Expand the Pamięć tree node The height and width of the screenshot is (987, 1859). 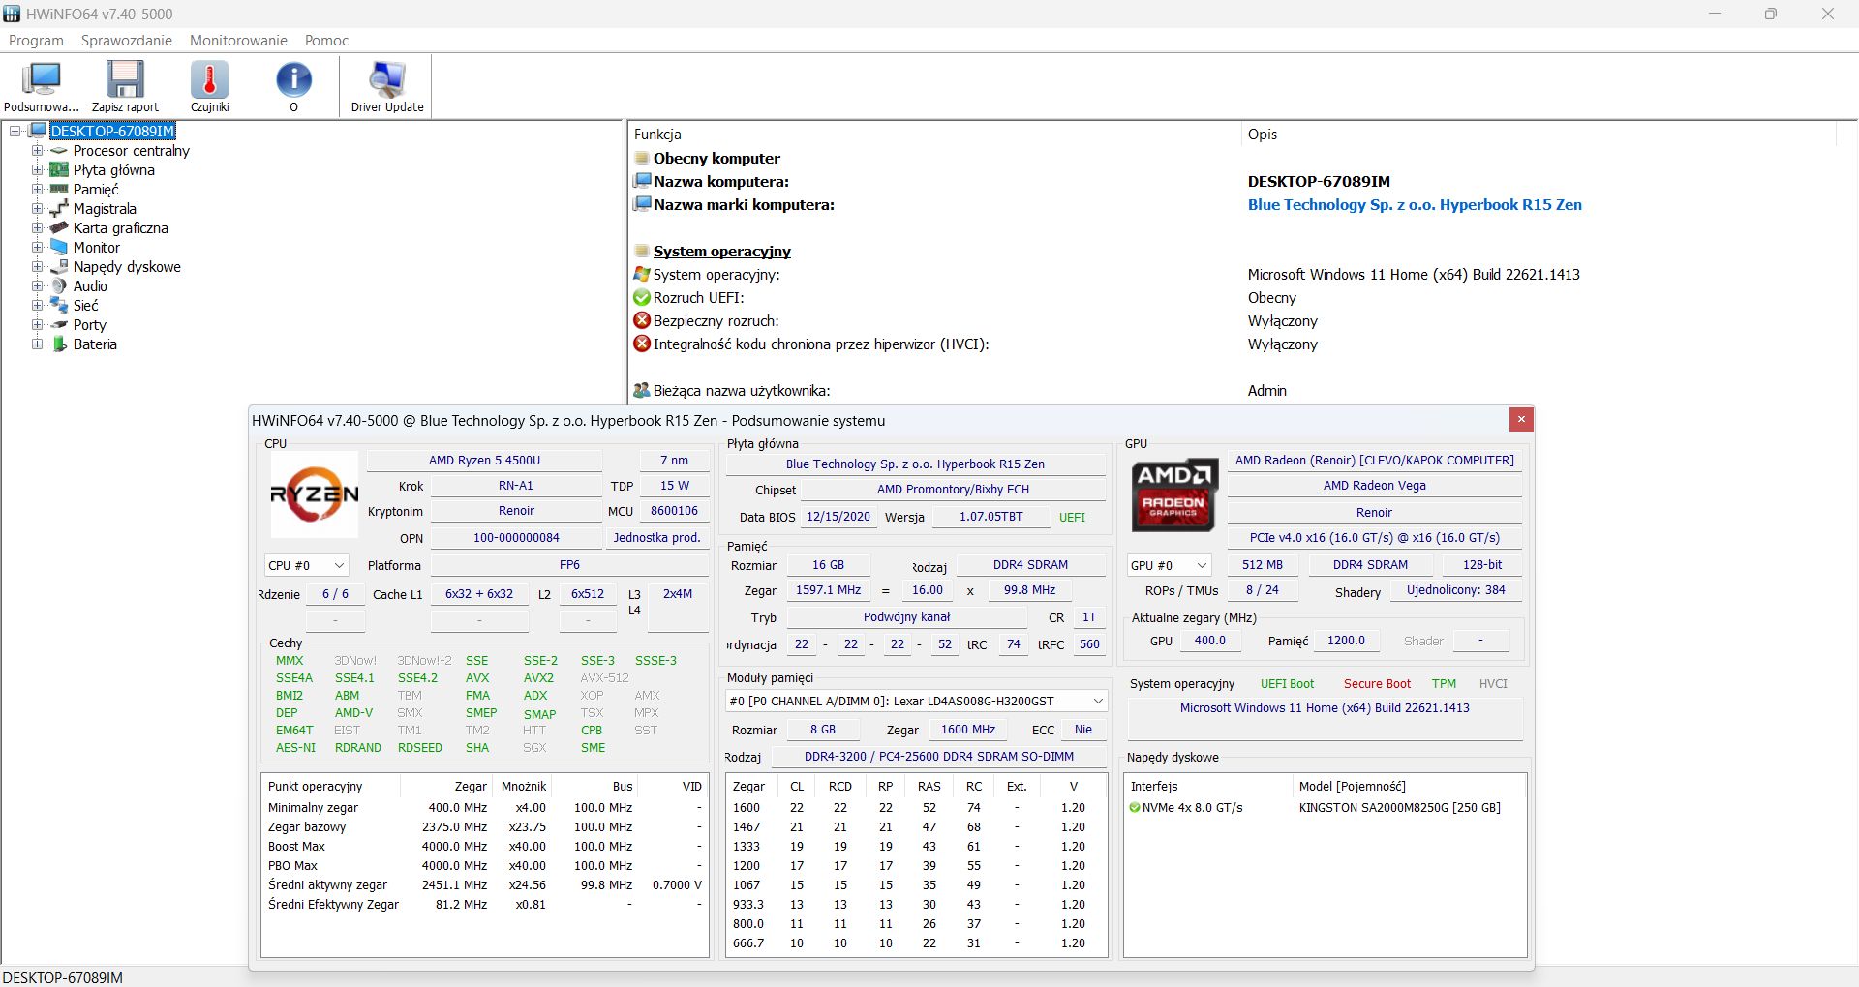[x=37, y=190]
